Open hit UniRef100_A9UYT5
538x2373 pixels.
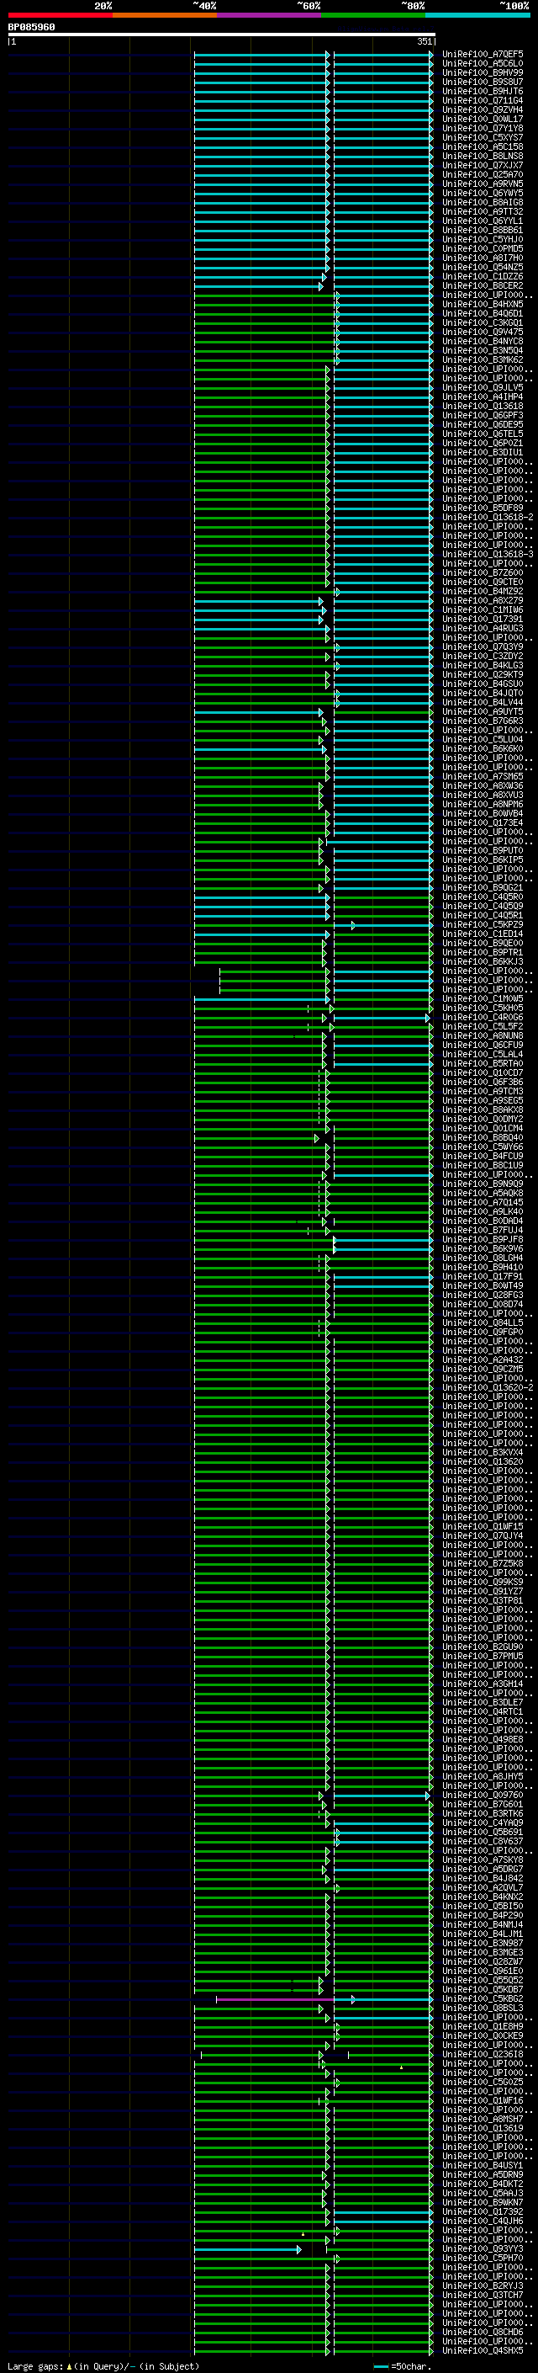pos(483,712)
